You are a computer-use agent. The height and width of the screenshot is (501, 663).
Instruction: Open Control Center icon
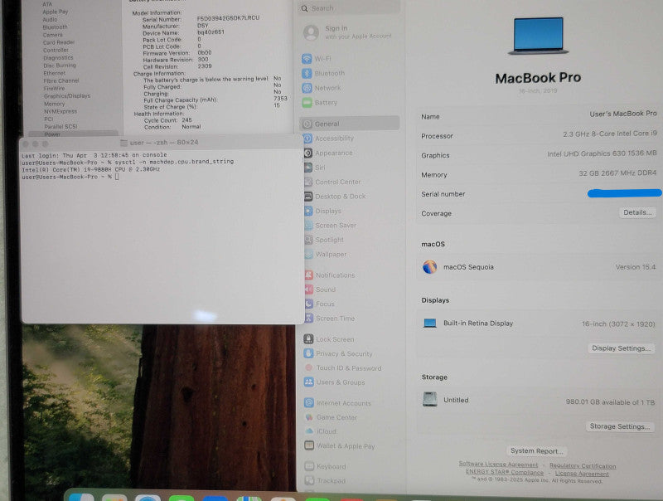(x=308, y=182)
